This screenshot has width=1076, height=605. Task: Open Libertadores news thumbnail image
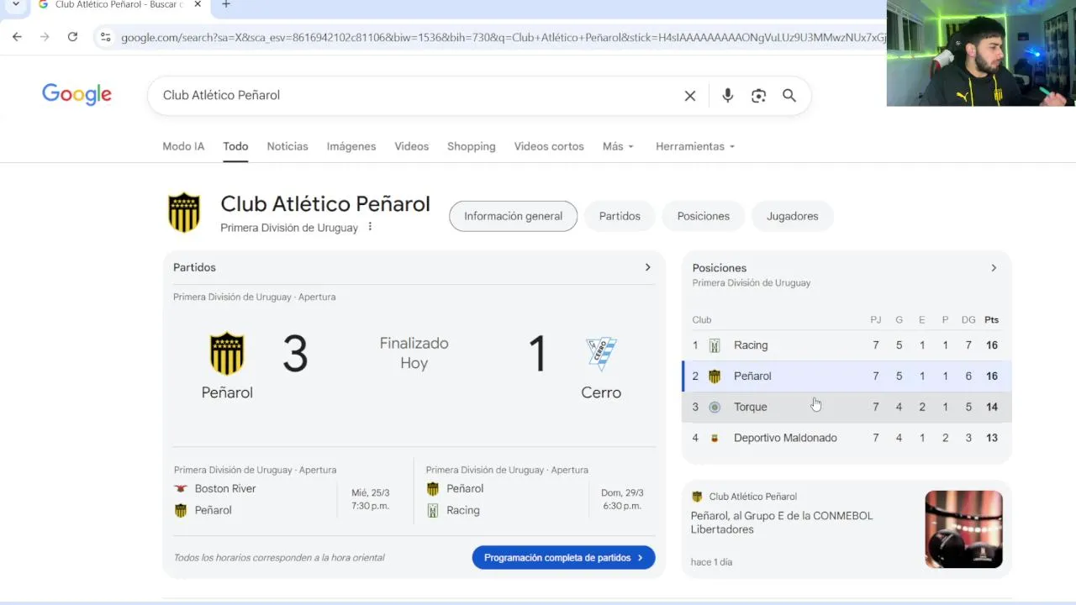tap(963, 529)
